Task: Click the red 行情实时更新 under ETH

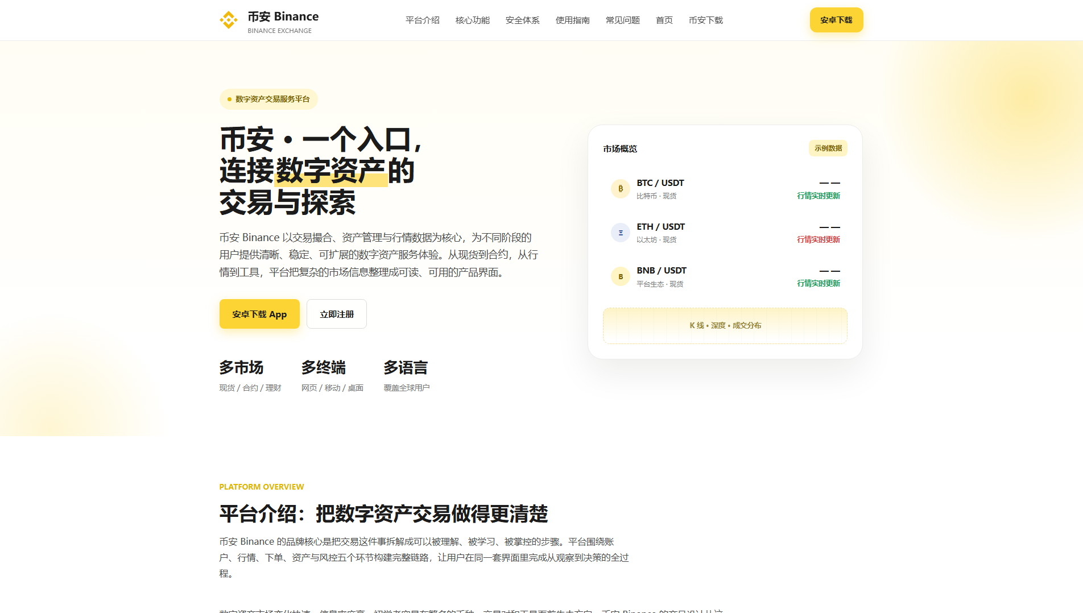Action: 819,239
